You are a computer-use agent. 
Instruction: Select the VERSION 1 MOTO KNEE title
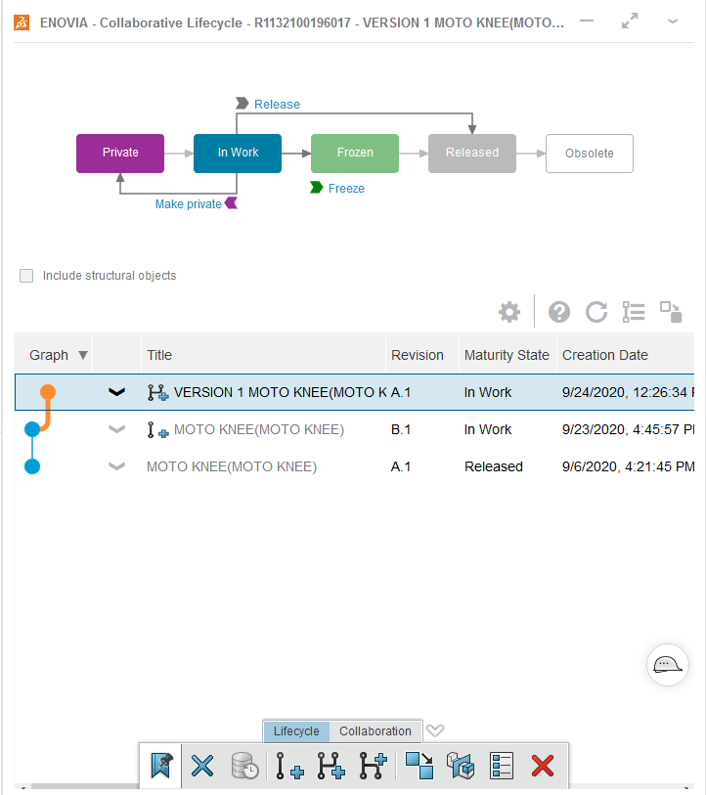pyautogui.click(x=280, y=392)
